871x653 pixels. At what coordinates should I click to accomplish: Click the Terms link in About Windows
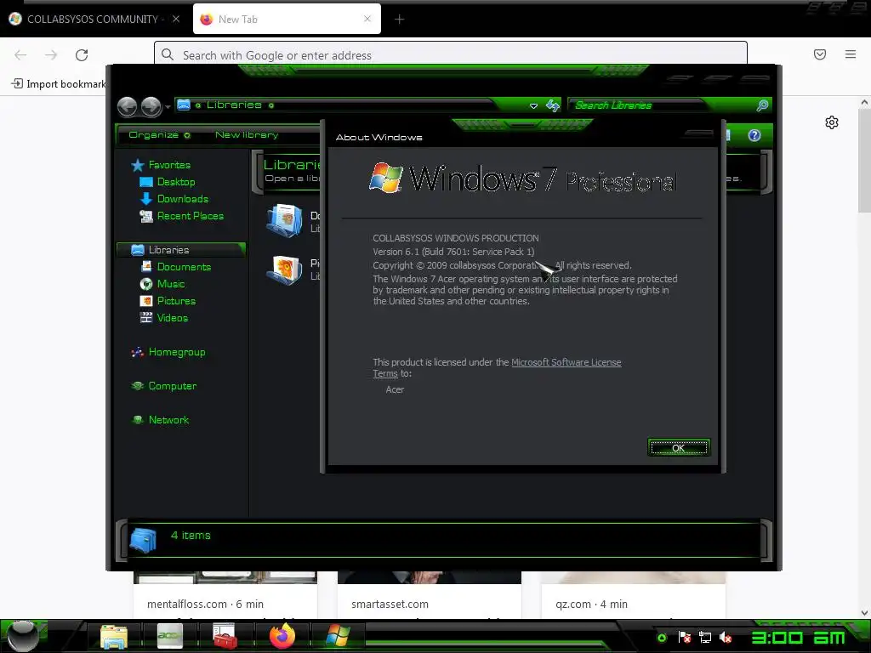(385, 374)
